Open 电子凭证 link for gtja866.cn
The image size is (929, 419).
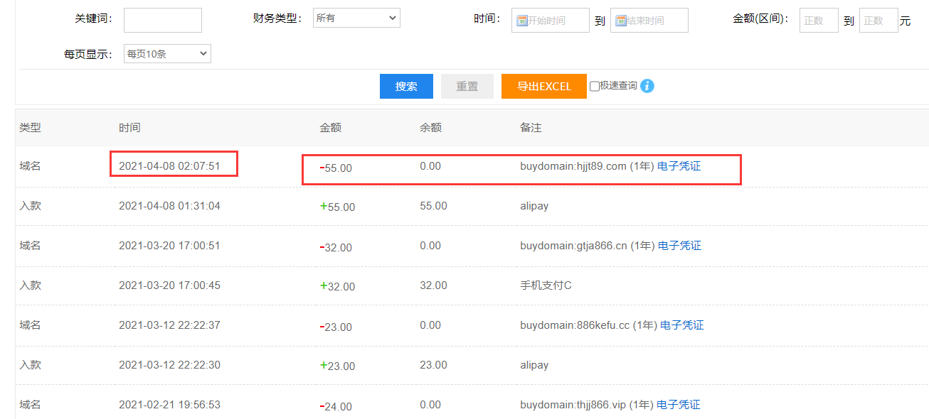pos(679,246)
